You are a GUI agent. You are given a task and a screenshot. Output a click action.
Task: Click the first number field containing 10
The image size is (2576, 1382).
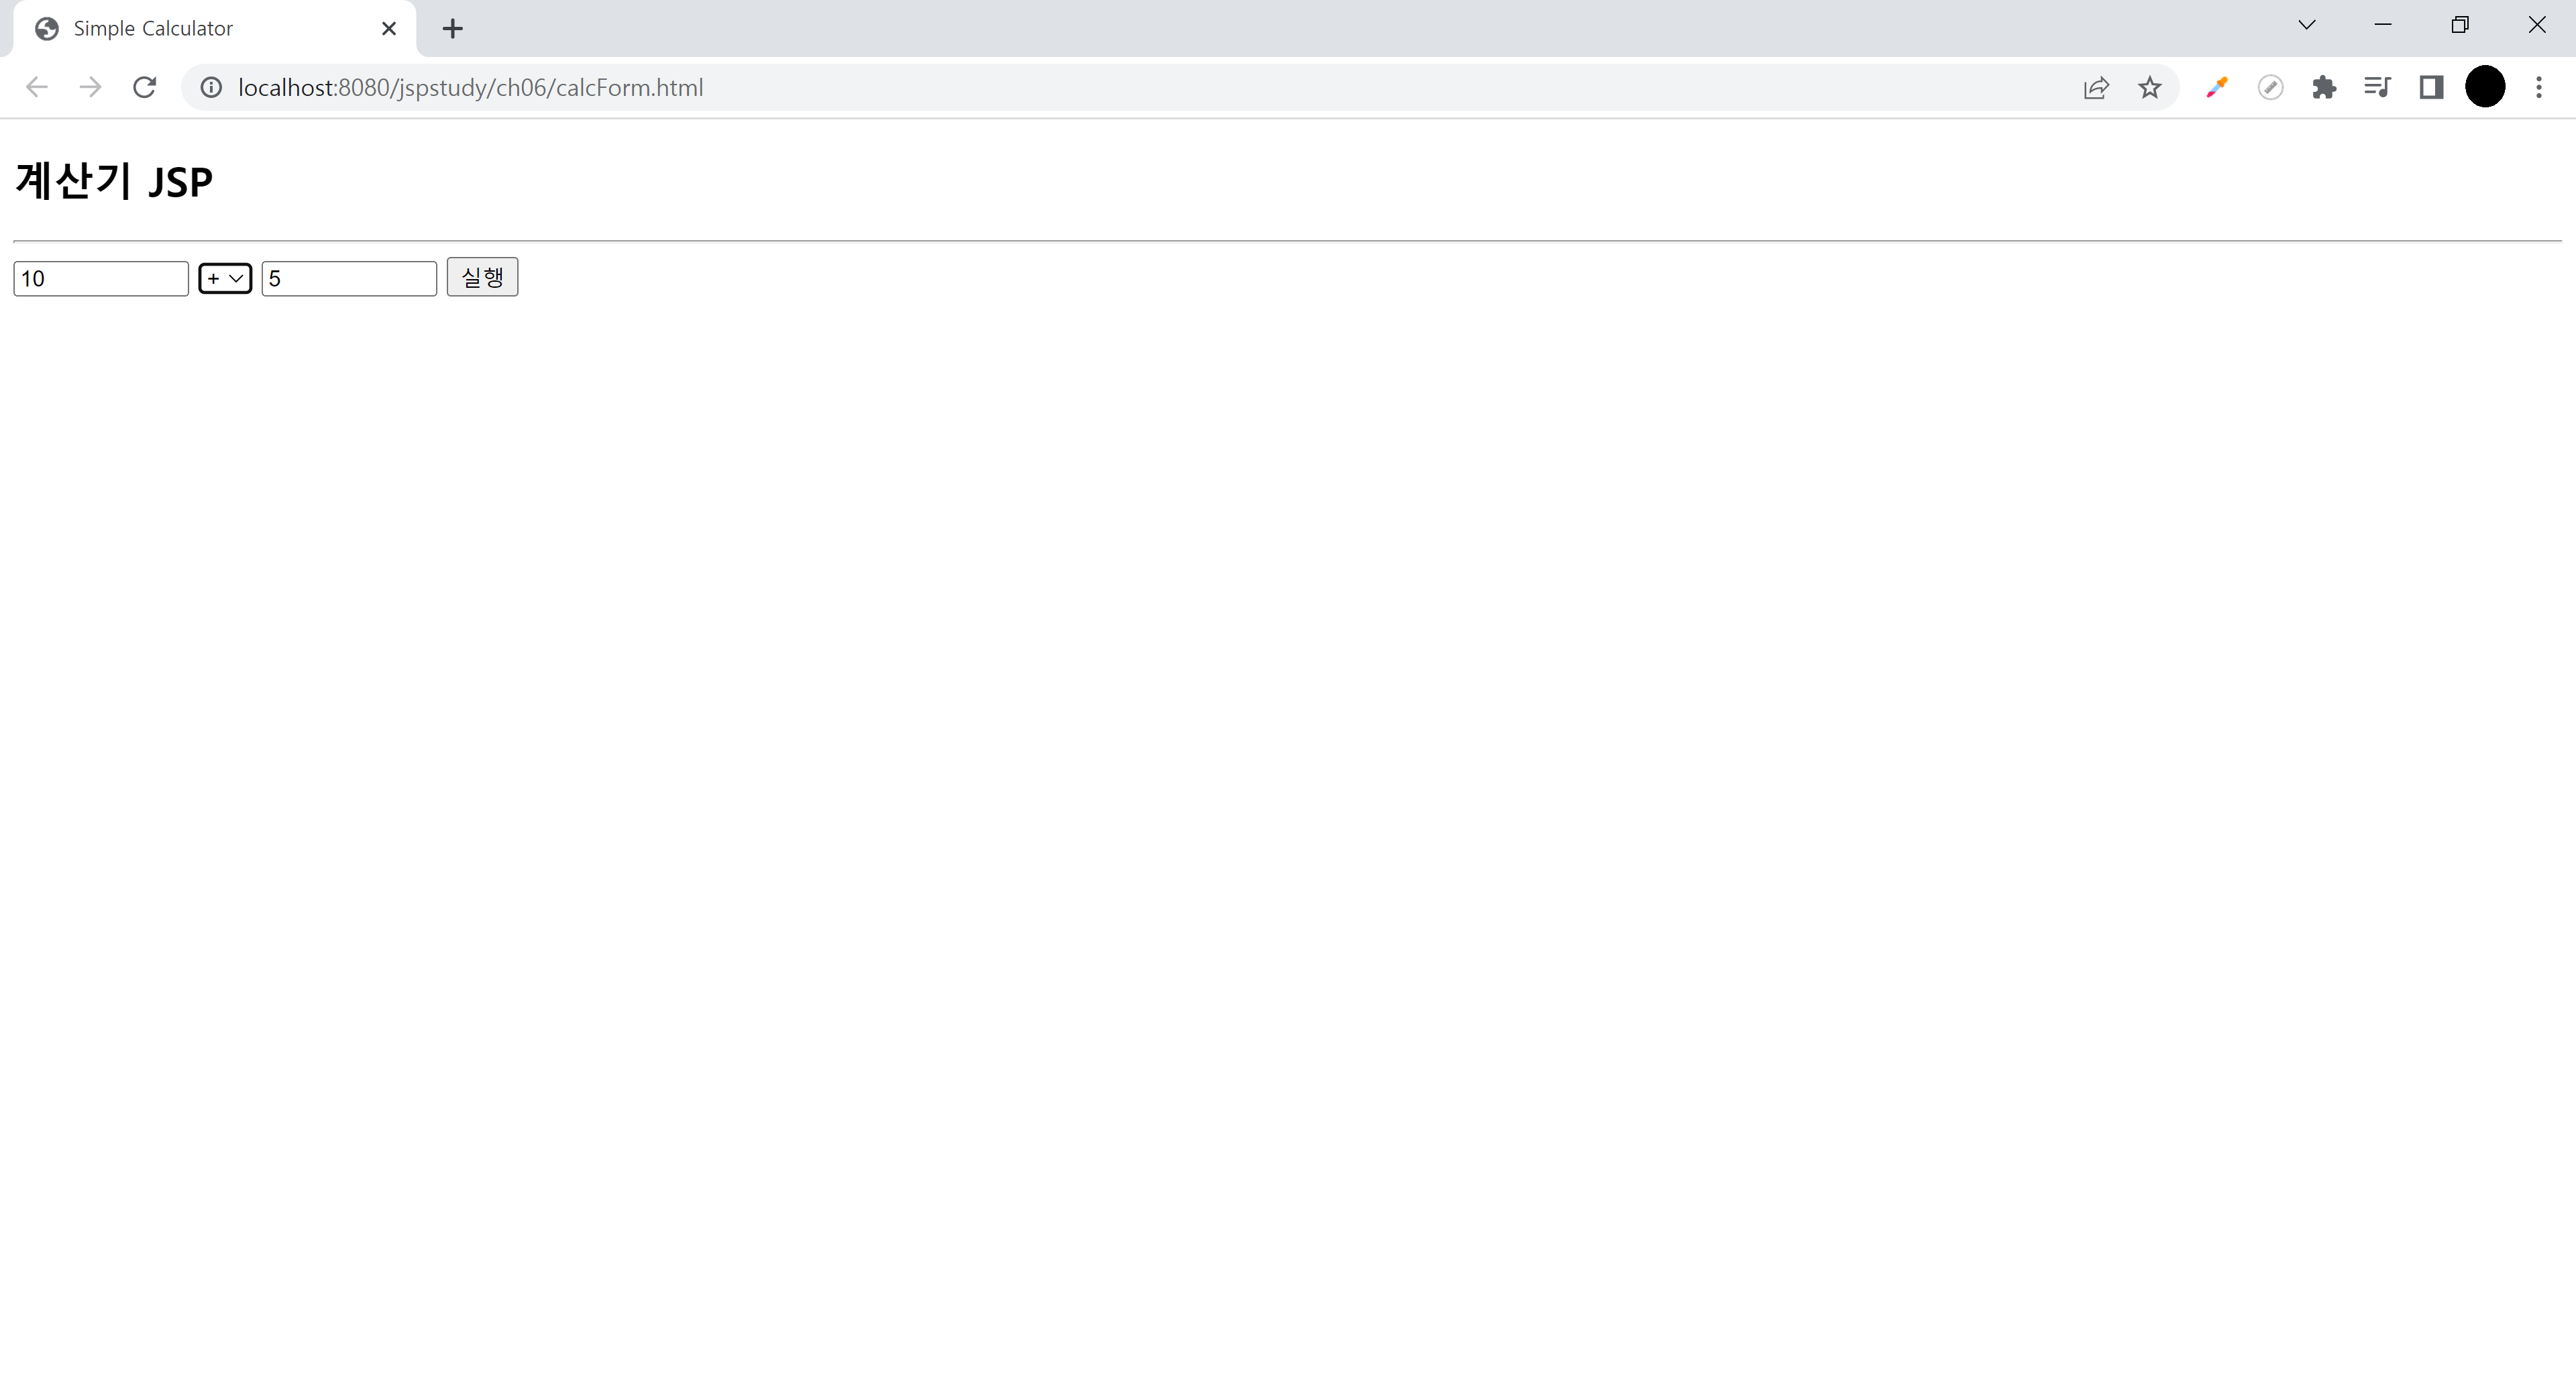(101, 279)
